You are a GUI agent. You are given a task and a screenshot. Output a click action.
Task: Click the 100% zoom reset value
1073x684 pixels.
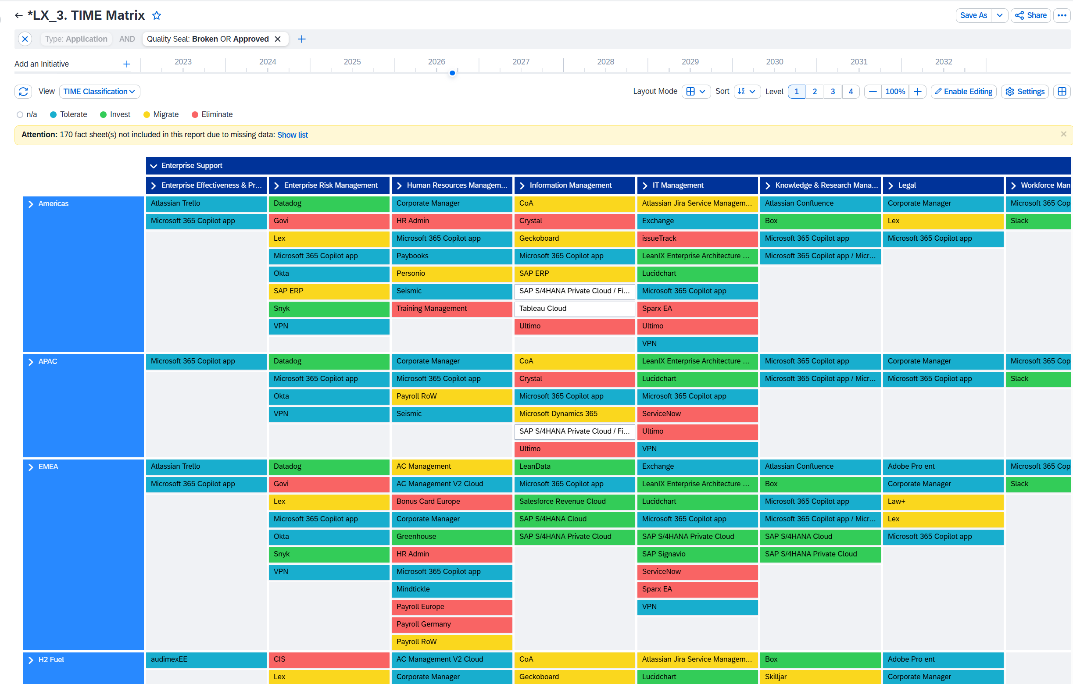click(x=895, y=91)
